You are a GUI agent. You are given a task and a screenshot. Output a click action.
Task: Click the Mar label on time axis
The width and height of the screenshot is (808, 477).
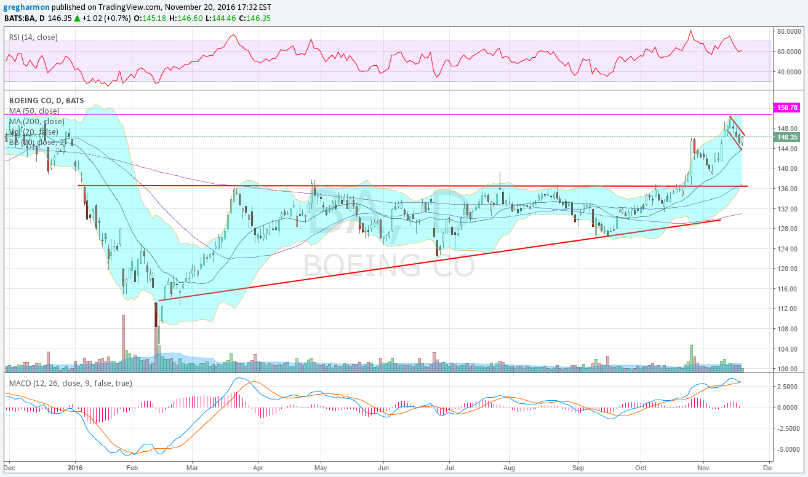pos(191,467)
